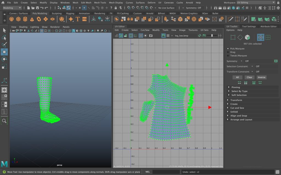281x175 pixels.
Task: Open the Modeling menu set dropdown
Action: [x=12, y=8]
